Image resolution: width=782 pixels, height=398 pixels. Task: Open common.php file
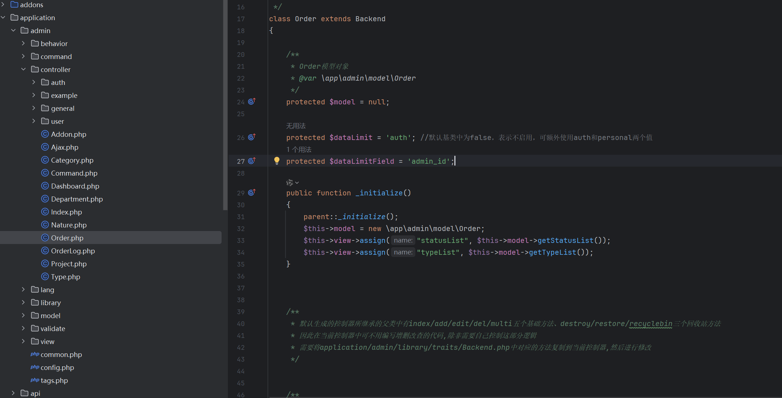(61, 354)
